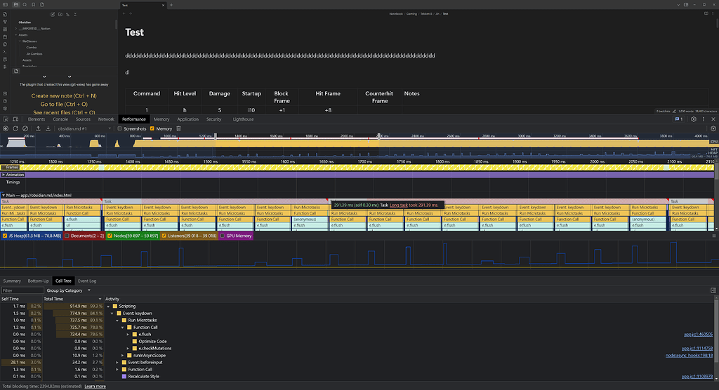The image size is (719, 390).
Task: Collapse all folders in file explorer
Action: (75, 14)
